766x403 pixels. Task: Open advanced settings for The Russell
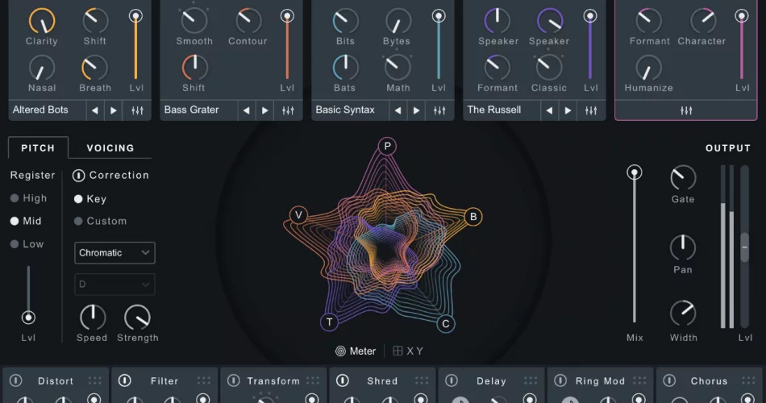591,110
